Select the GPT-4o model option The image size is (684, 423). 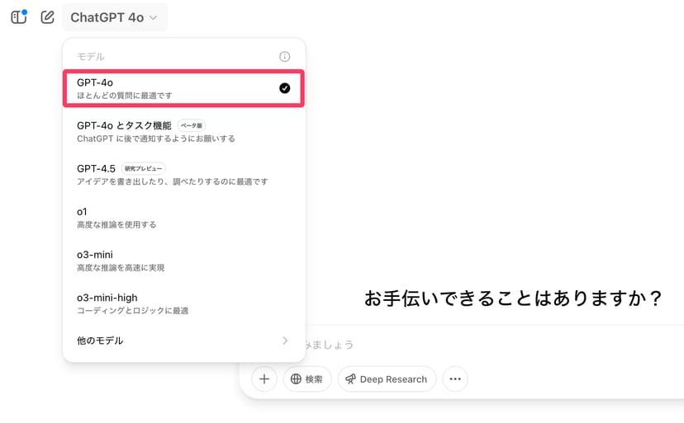click(x=165, y=88)
